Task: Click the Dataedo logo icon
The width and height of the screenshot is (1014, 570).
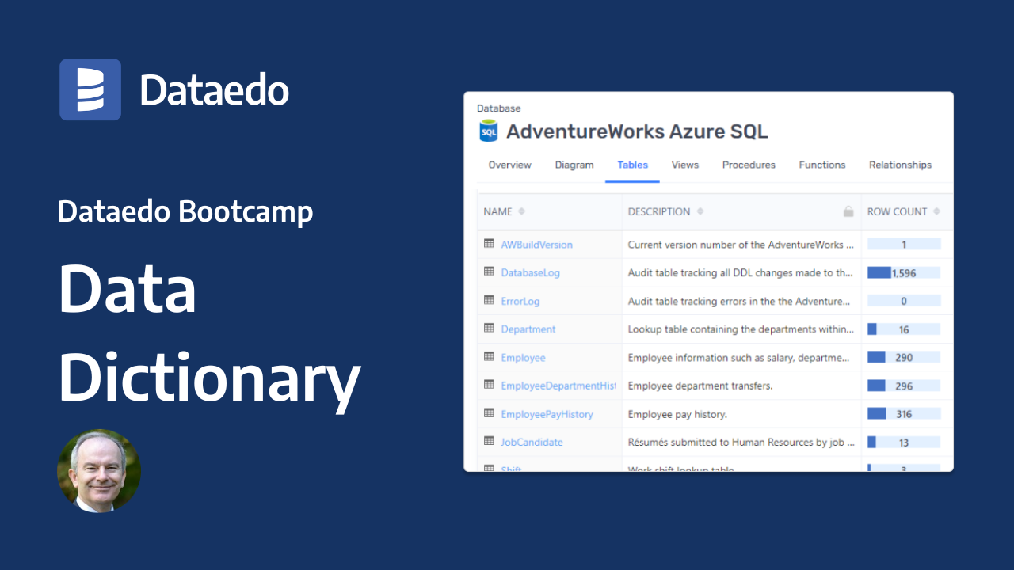Action: [90, 89]
